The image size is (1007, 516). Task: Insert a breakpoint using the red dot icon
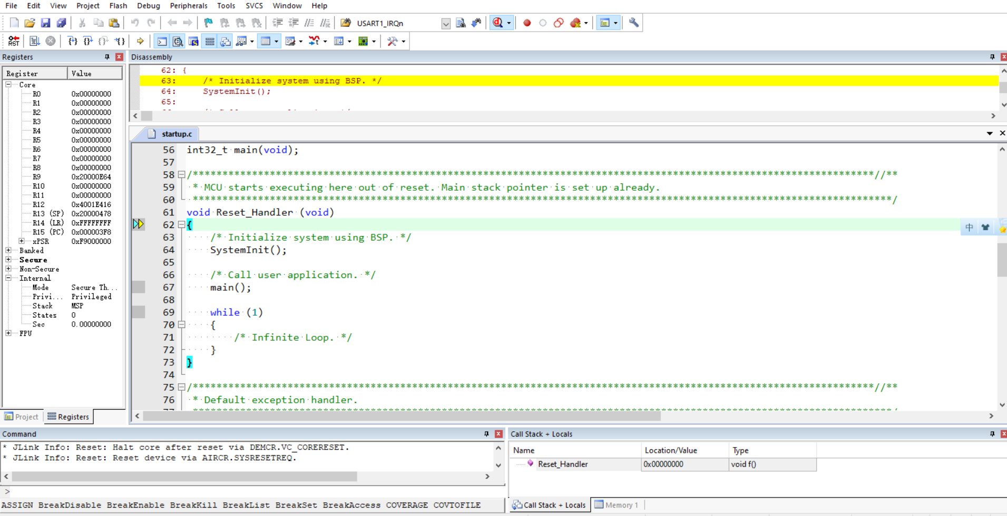point(527,23)
